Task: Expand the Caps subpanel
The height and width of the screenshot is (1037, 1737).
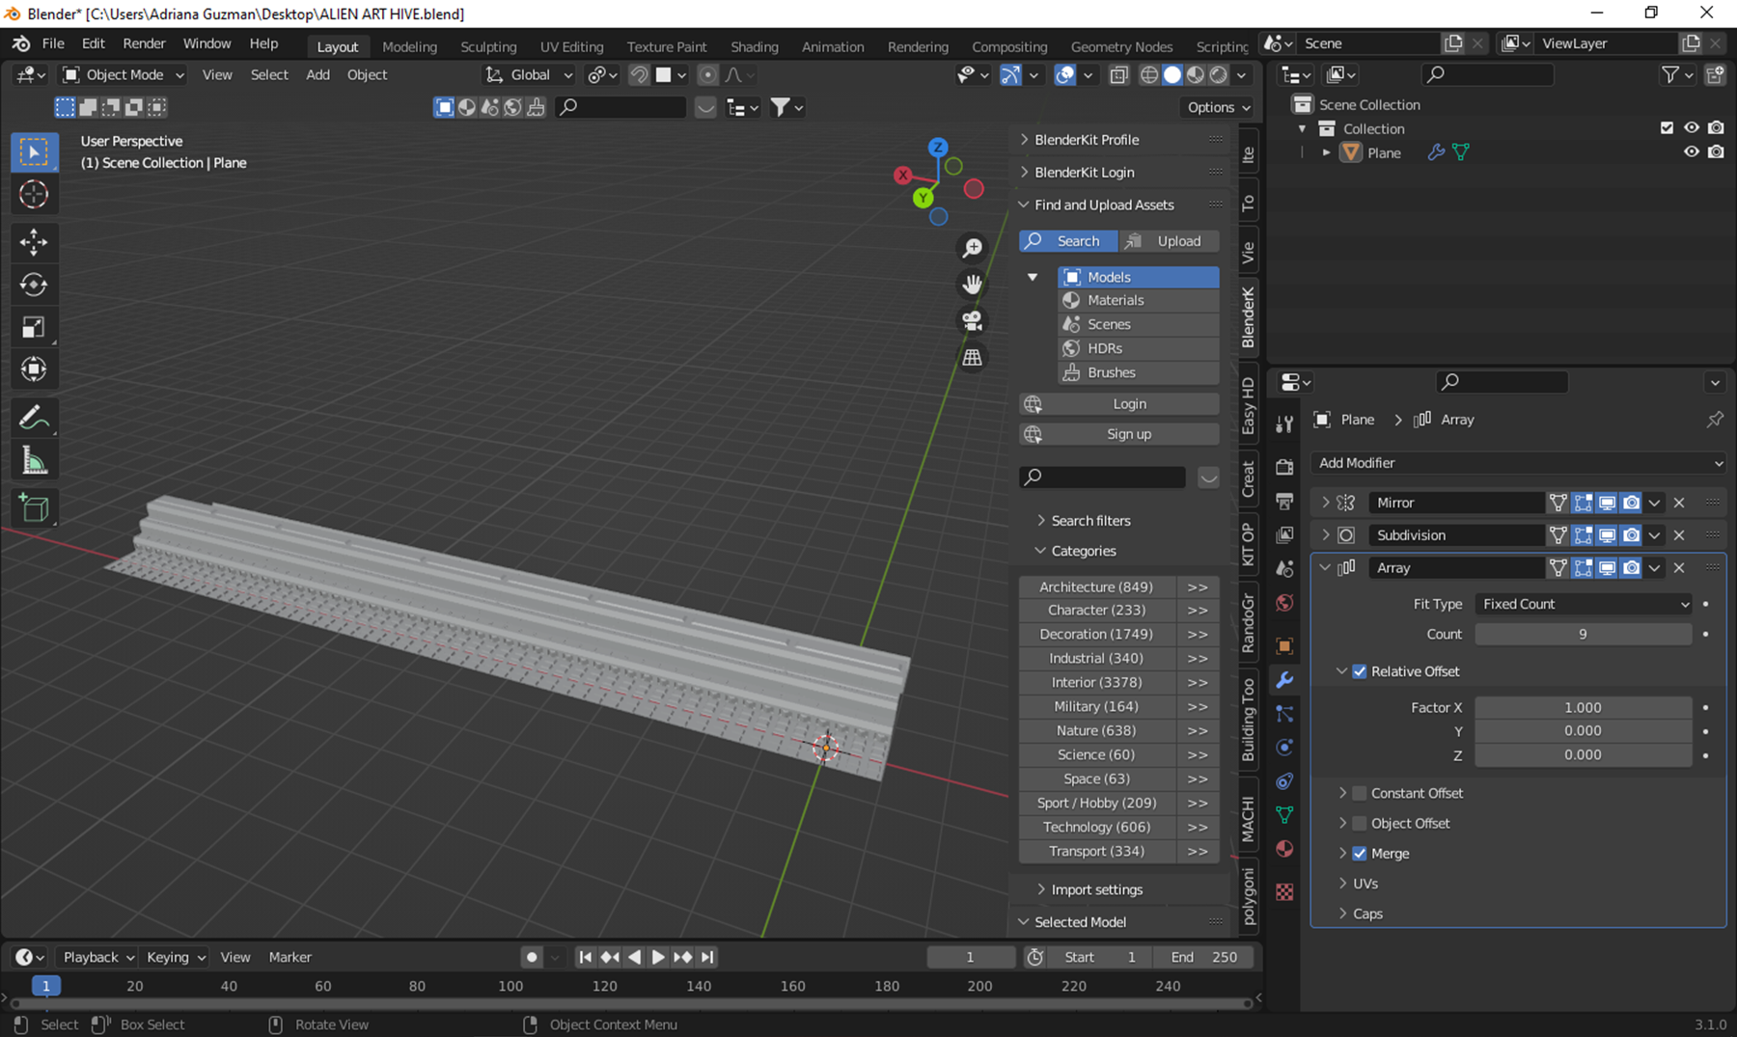Action: click(1342, 914)
